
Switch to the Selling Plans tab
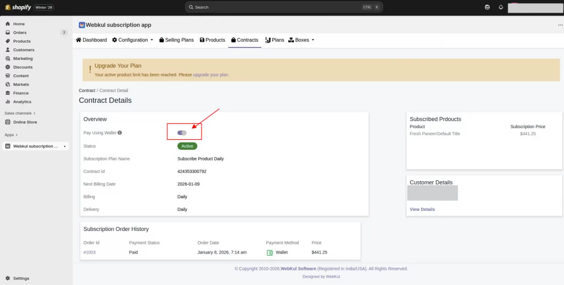tap(176, 40)
